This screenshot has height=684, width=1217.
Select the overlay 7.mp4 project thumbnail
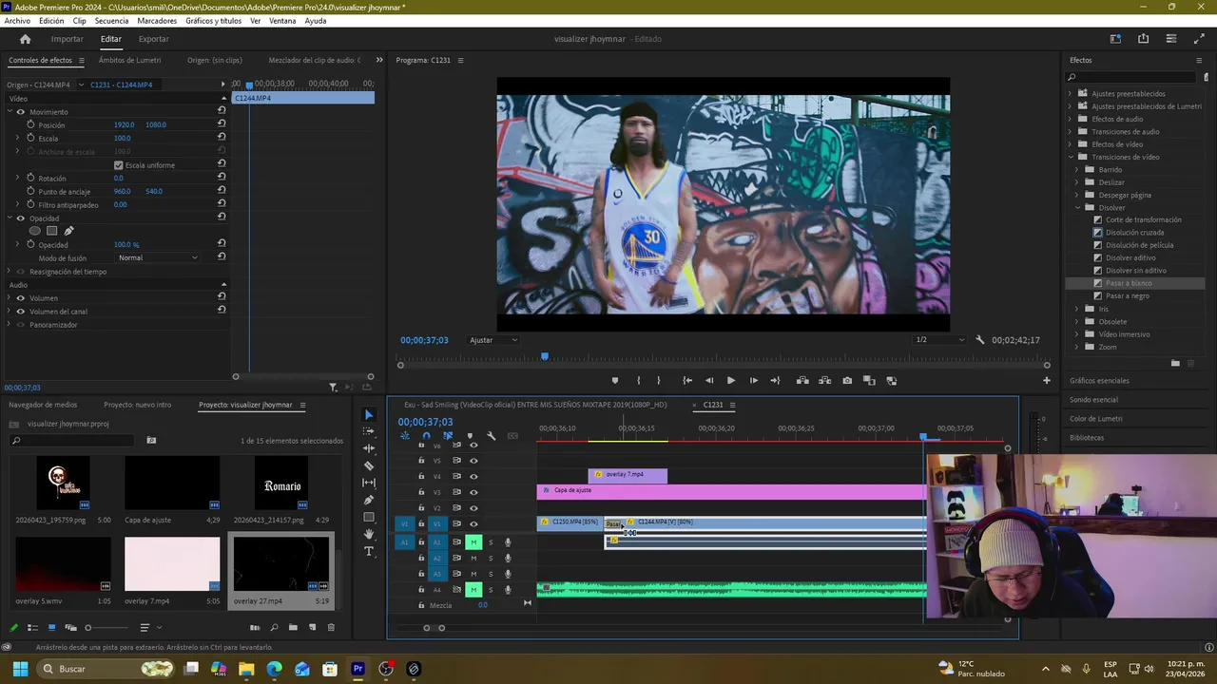click(172, 564)
